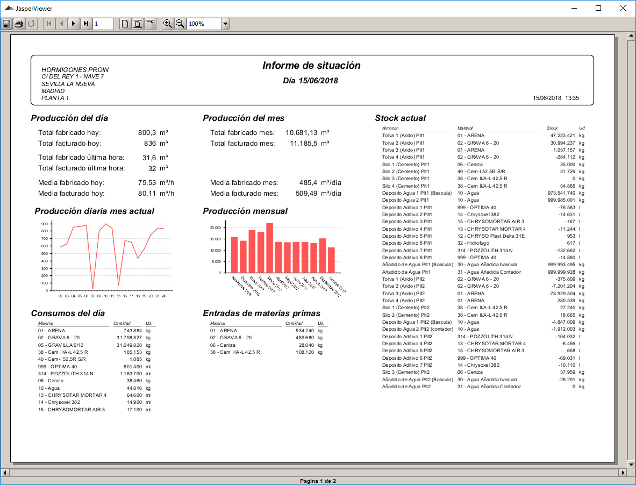This screenshot has width=636, height=485.
Task: Open the zoom percentage dropdown
Action: pos(225,24)
